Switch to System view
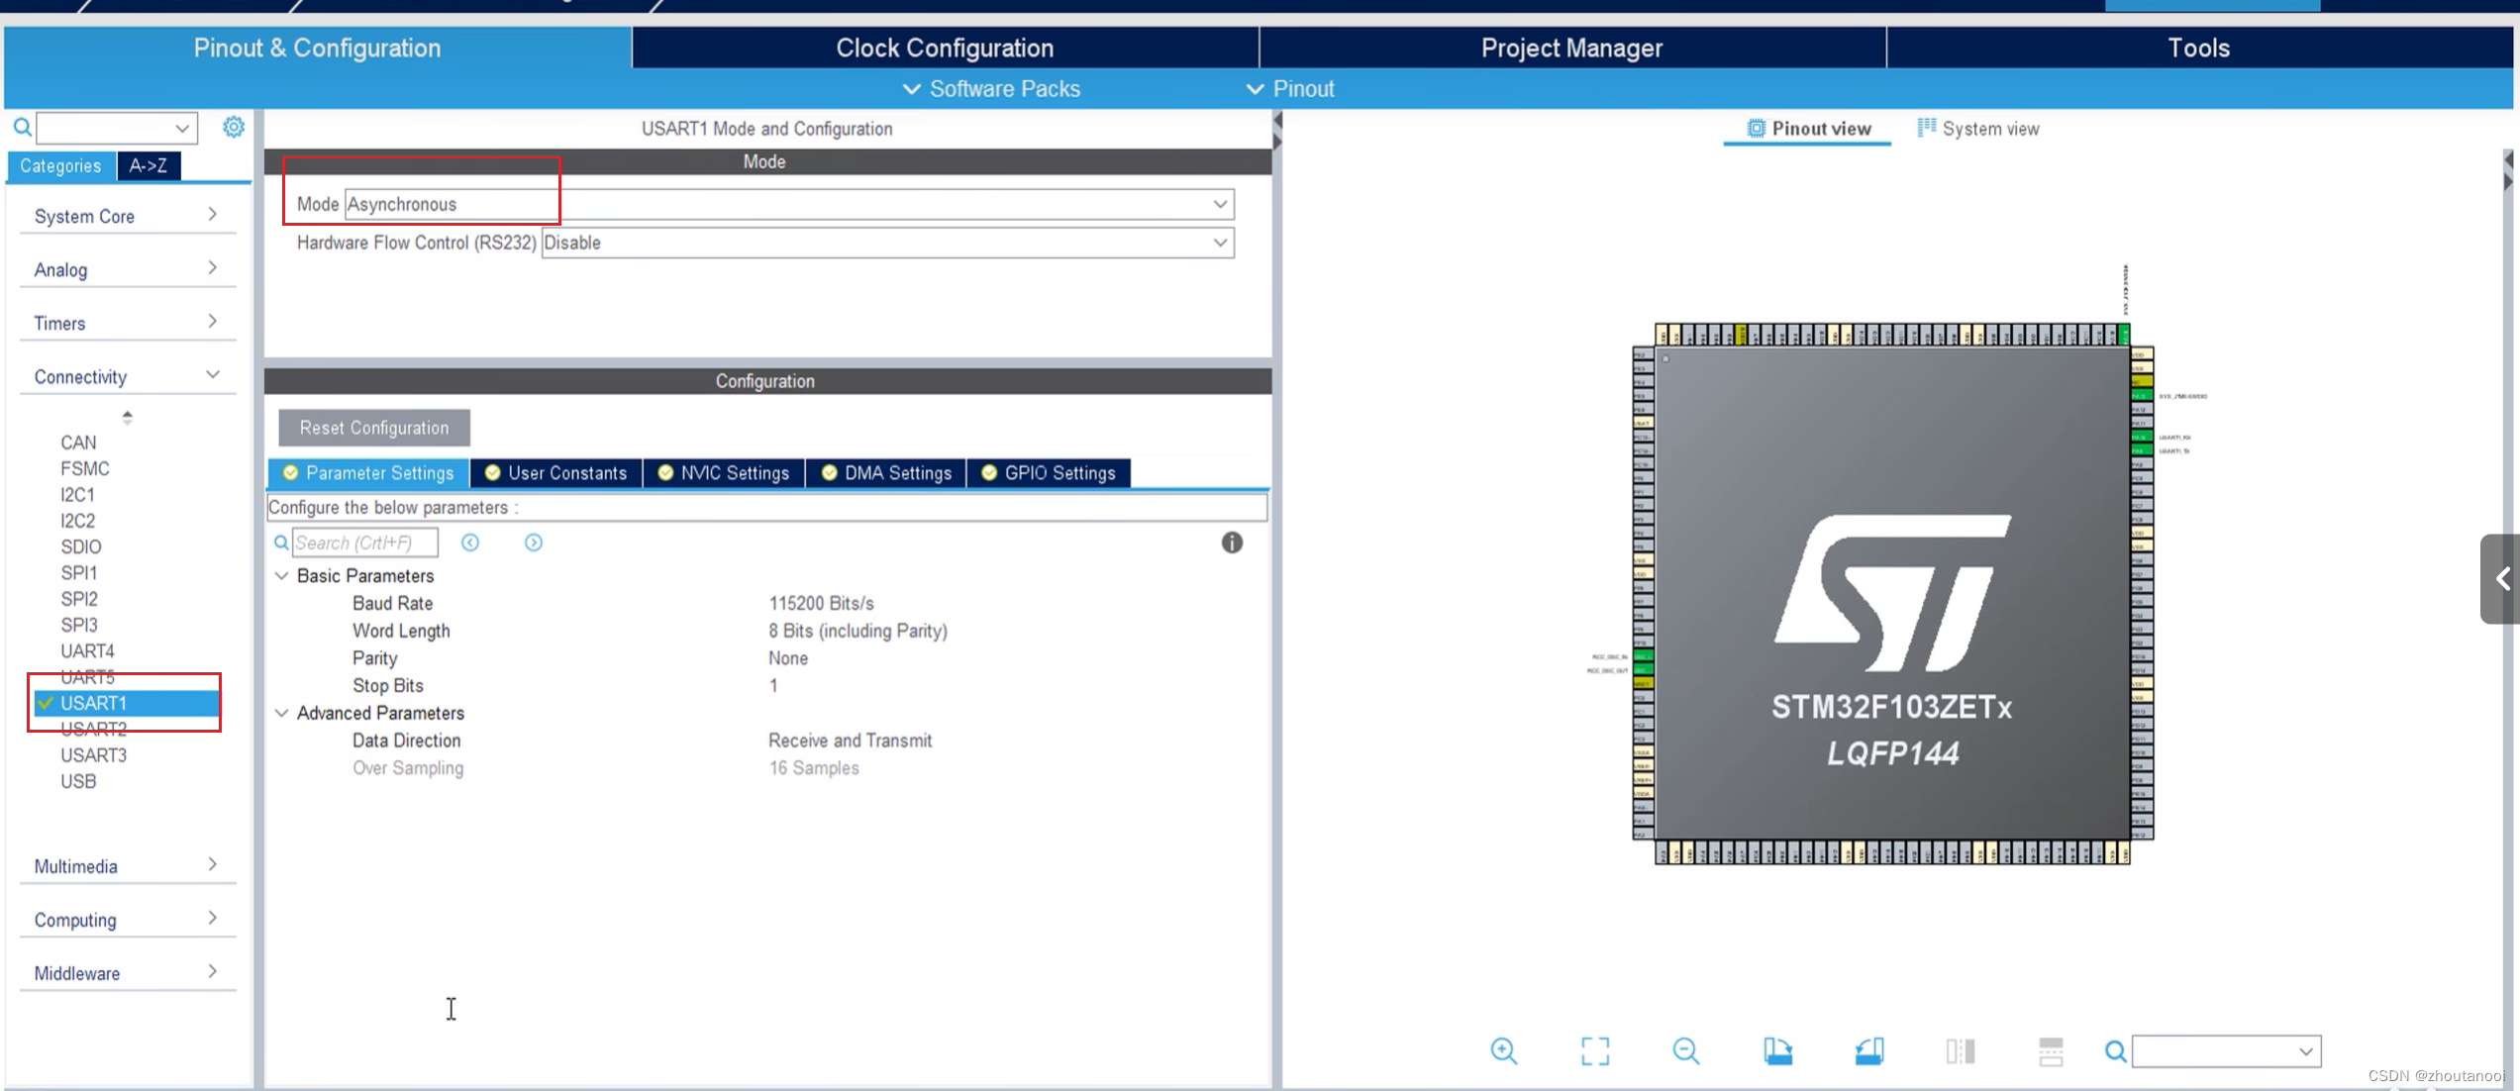The width and height of the screenshot is (2520, 1091). click(x=1977, y=129)
